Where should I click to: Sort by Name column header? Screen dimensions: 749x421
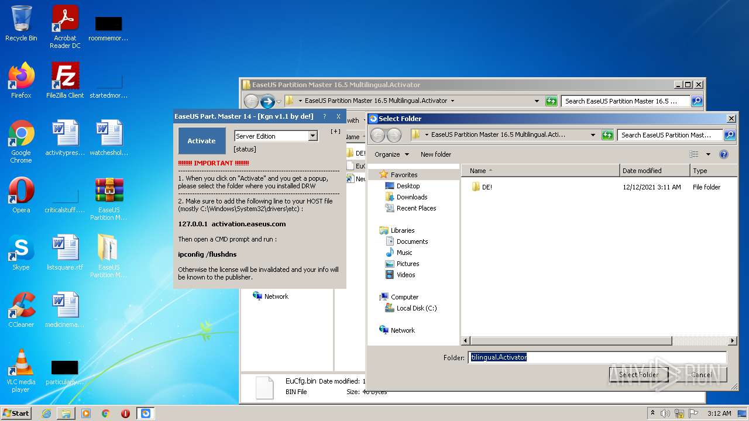pos(540,171)
